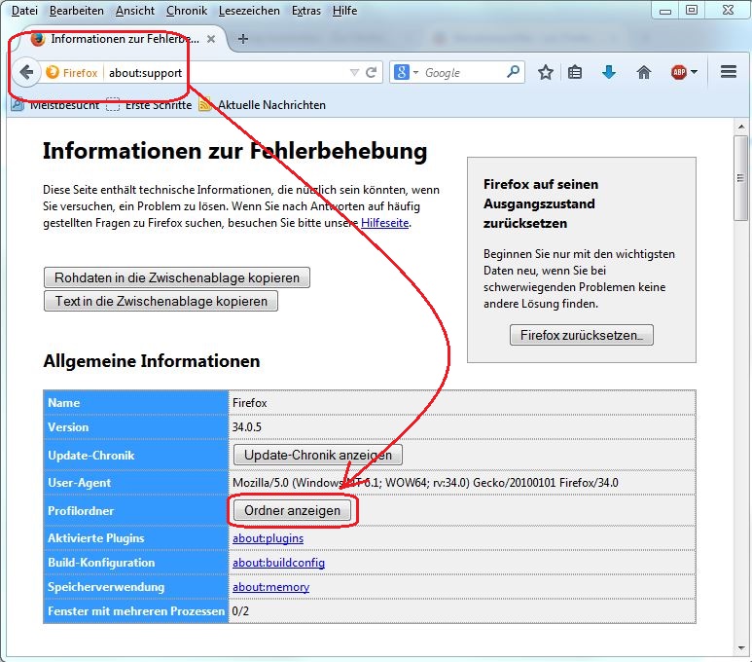The width and height of the screenshot is (752, 662).
Task: Click the Firefox zurücksetzen button
Action: click(581, 335)
